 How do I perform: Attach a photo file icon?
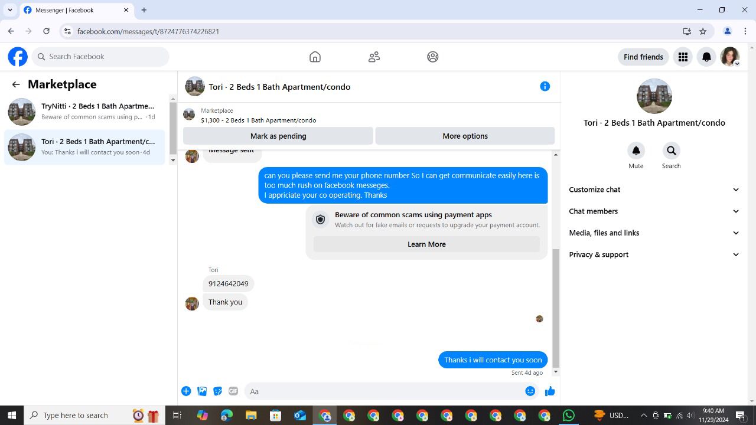[202, 391]
